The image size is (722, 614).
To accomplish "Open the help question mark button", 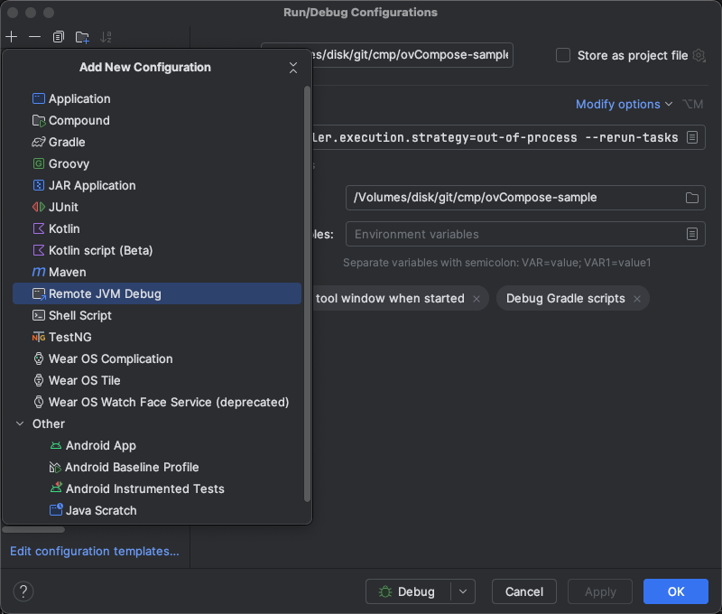I will pos(23,591).
